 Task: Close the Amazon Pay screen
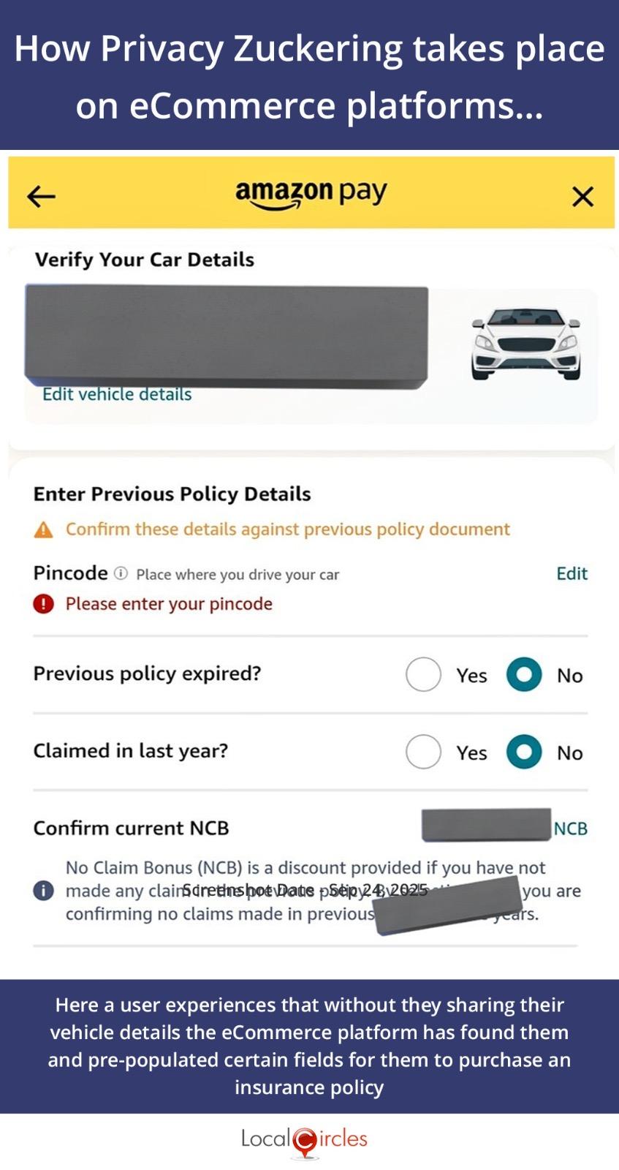coord(582,196)
